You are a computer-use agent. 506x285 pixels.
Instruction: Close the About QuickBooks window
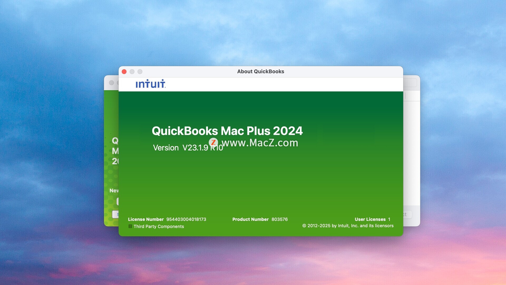tap(124, 72)
